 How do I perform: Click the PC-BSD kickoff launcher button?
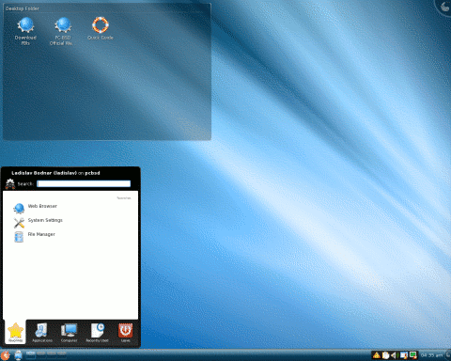[x=5, y=355]
